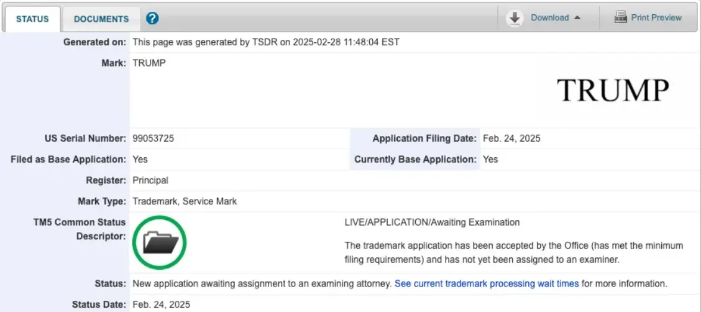Viewport: 701px width, 312px height.
Task: Switch to the DOCUMENTS tab
Action: pyautogui.click(x=101, y=19)
